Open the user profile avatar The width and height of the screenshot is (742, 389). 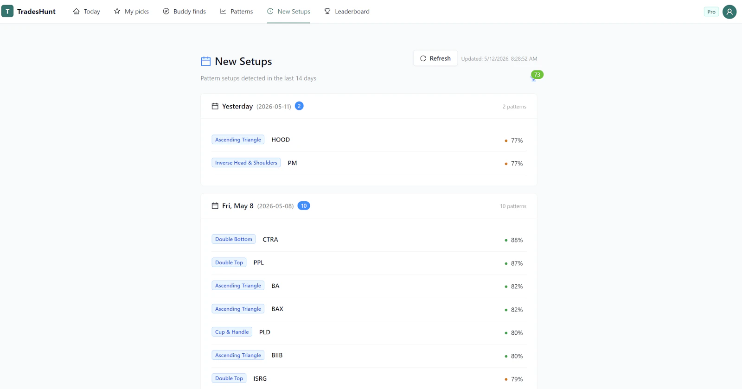pos(729,12)
